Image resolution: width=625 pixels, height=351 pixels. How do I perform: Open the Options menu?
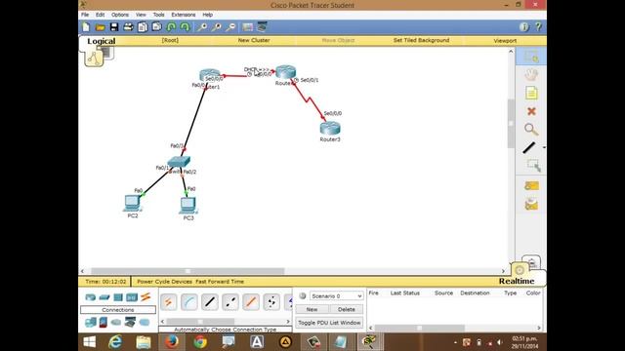pos(120,15)
